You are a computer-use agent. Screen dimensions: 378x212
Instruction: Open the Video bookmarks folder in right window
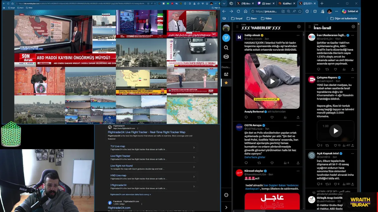266,18
